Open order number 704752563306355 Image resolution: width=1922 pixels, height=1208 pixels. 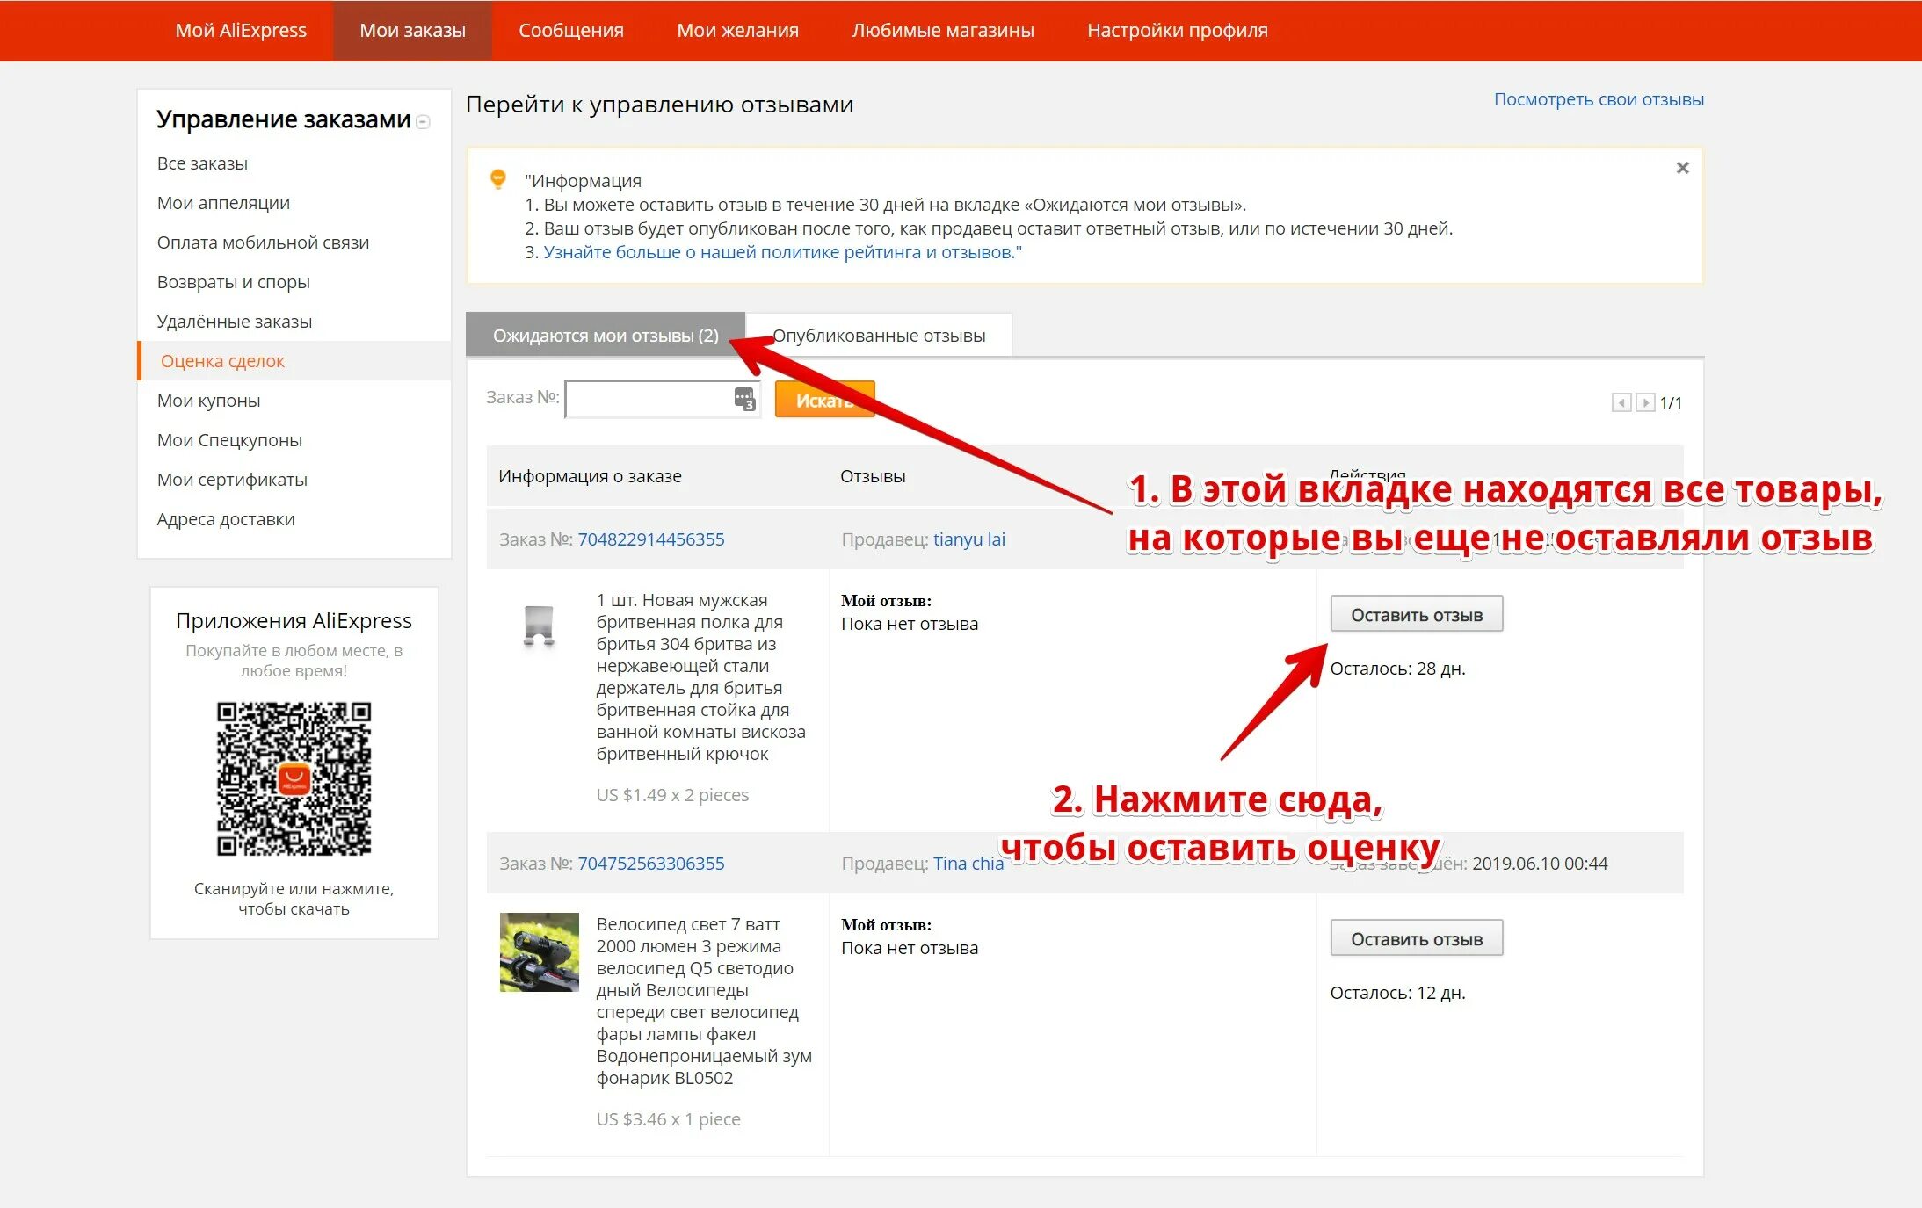pos(651,864)
